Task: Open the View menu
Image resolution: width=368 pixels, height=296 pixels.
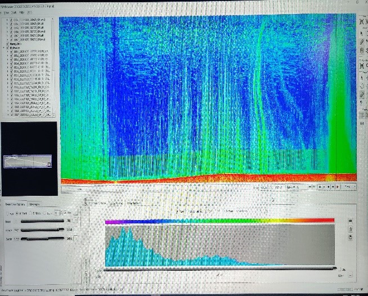Action: coord(7,11)
